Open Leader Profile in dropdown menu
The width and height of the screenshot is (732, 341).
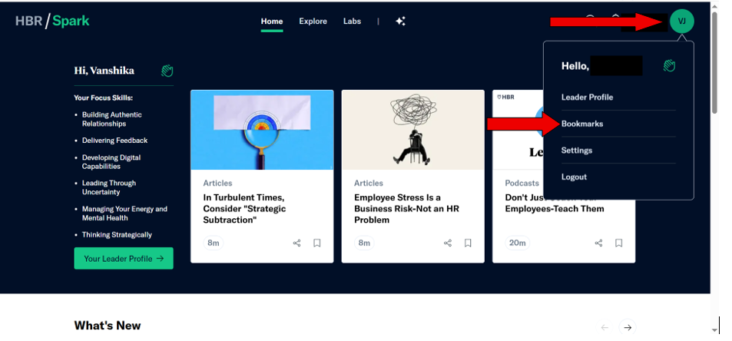click(x=587, y=98)
